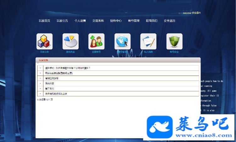Screen dimensions: 236x142
Task: Open the third announcement ending in 說明
Action: point(52,78)
